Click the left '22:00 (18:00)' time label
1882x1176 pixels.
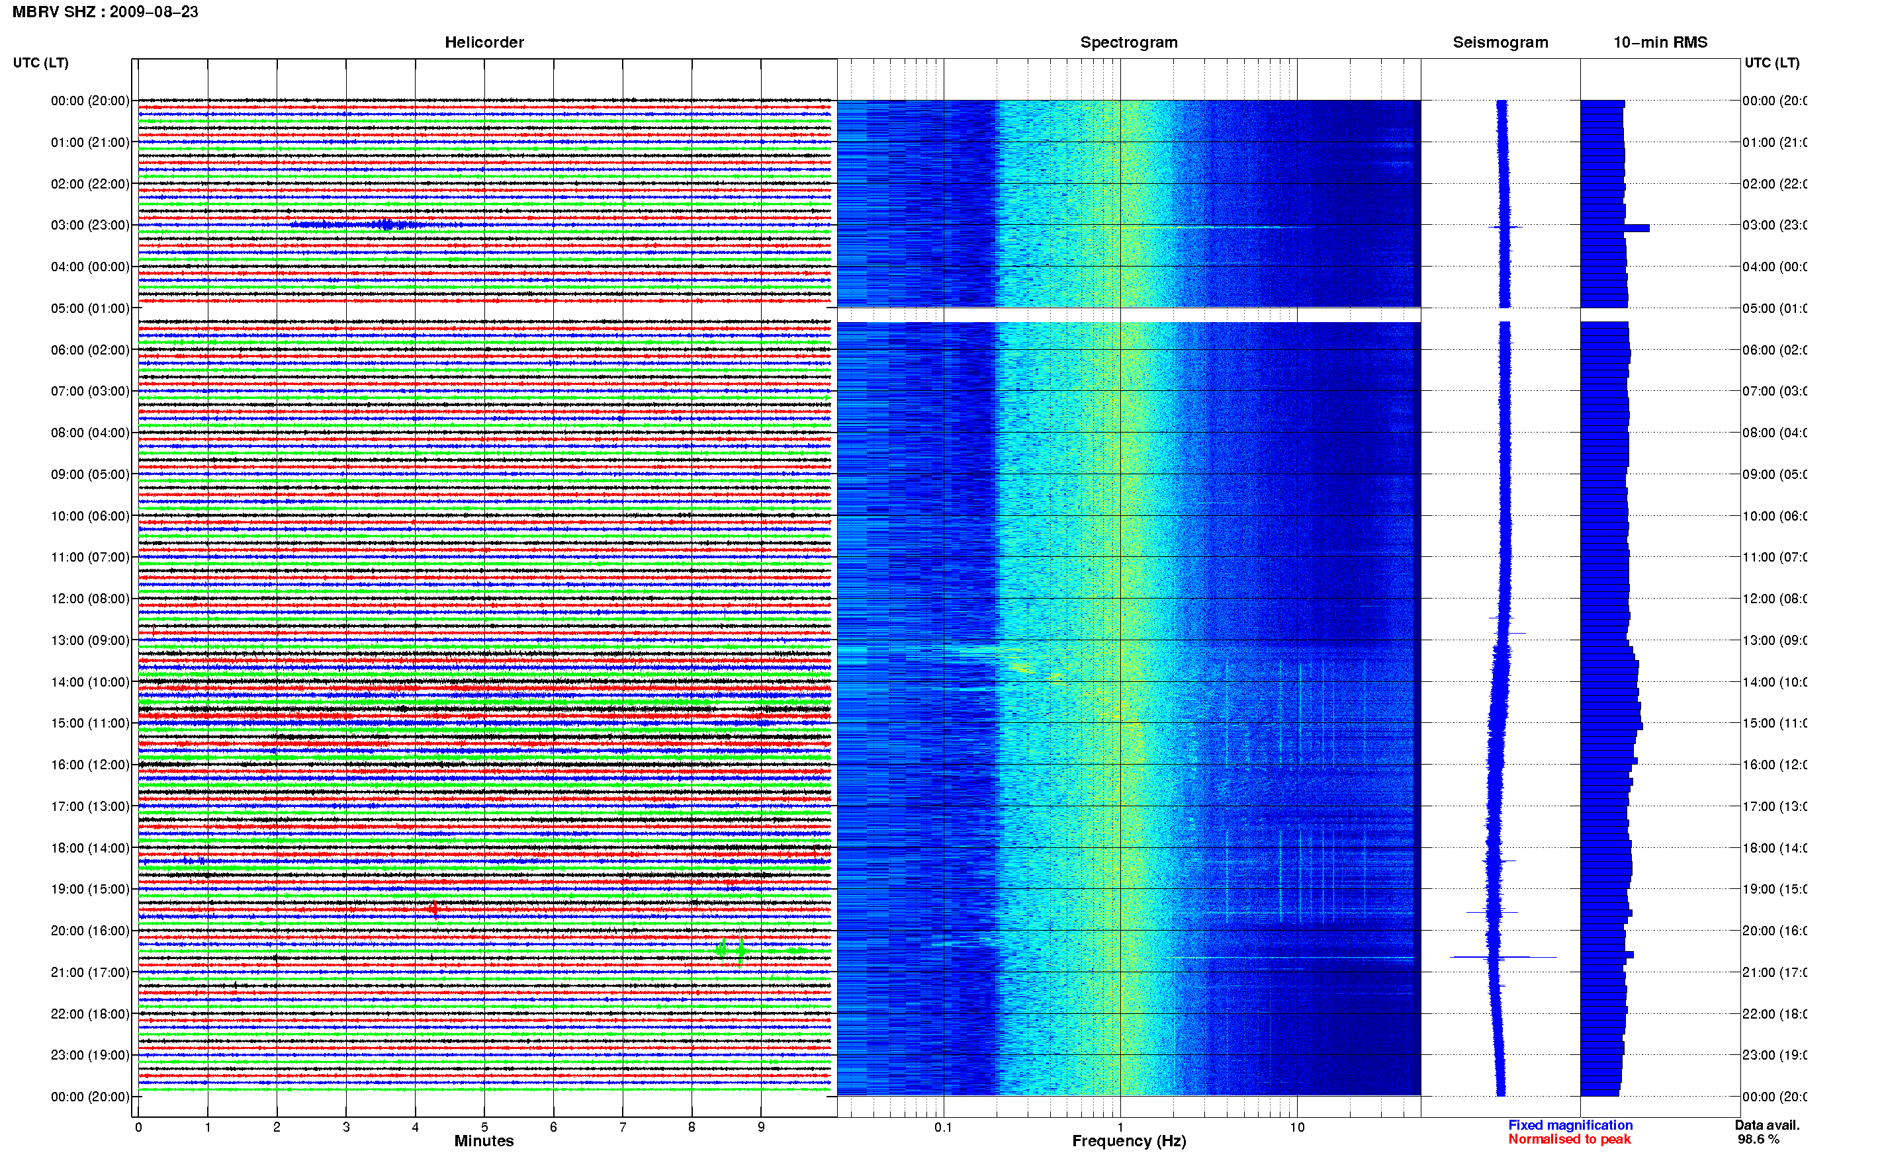tap(90, 1014)
